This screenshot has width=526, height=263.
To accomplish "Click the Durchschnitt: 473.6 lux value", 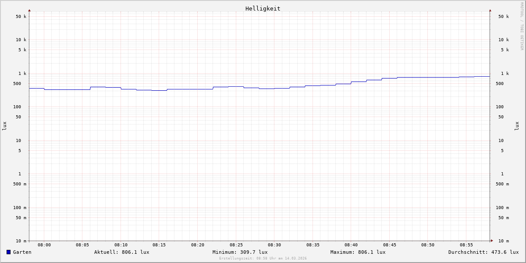I will click(483, 252).
